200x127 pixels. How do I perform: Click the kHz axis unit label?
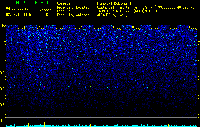(3, 26)
